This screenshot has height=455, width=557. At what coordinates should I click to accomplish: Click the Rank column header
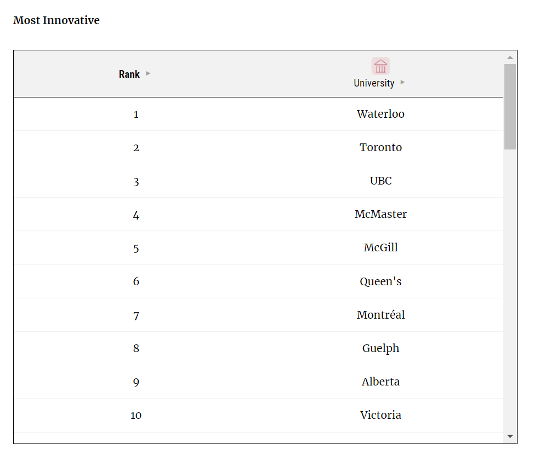click(129, 74)
